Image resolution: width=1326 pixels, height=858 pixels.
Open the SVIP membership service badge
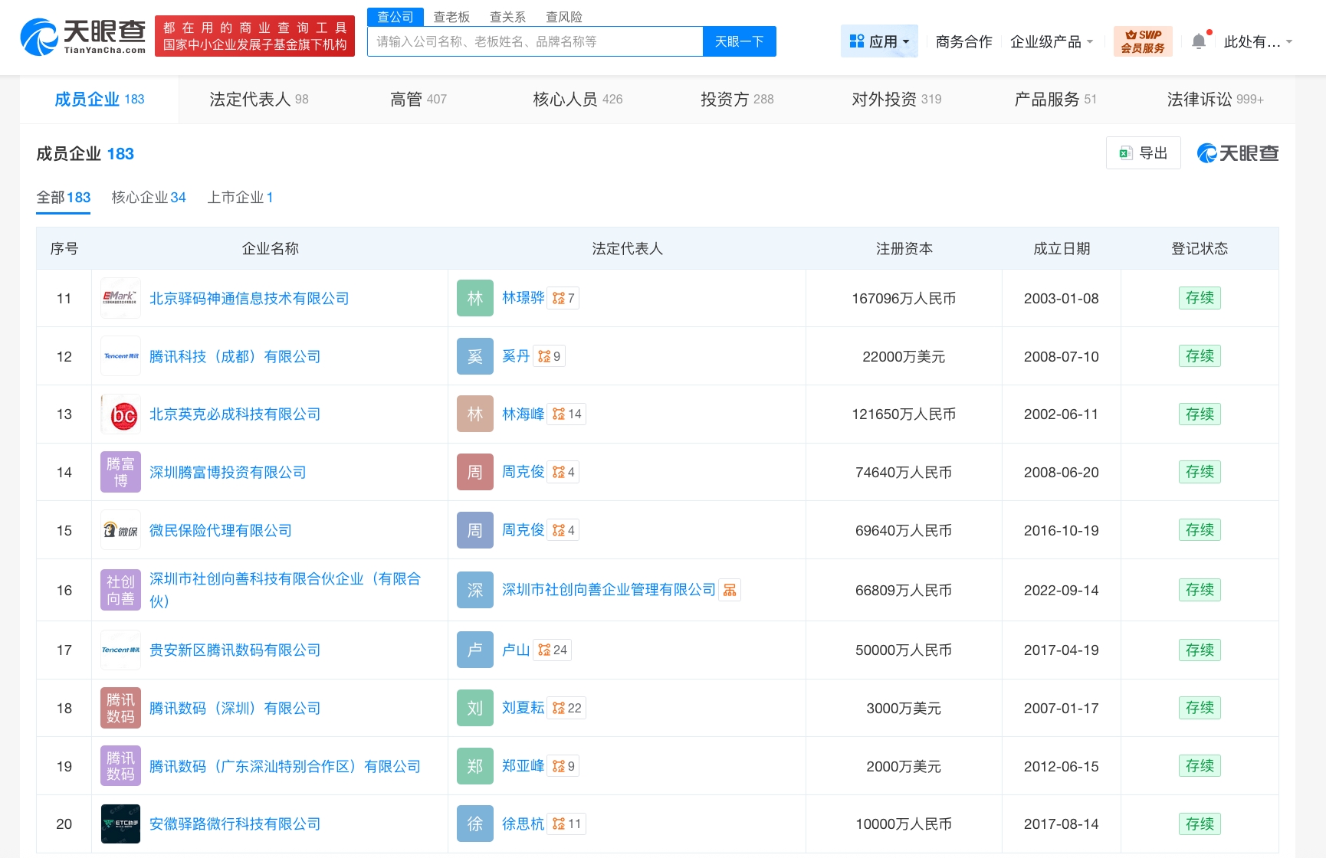tap(1142, 41)
